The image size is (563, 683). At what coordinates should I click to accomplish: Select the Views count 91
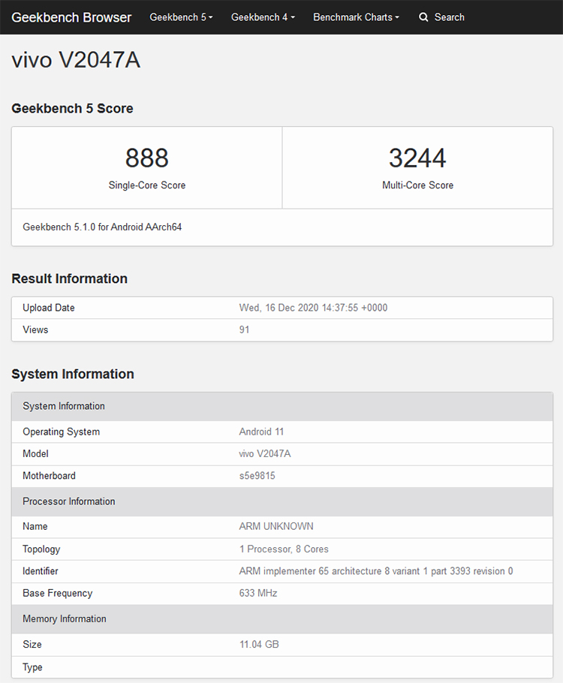pos(244,329)
